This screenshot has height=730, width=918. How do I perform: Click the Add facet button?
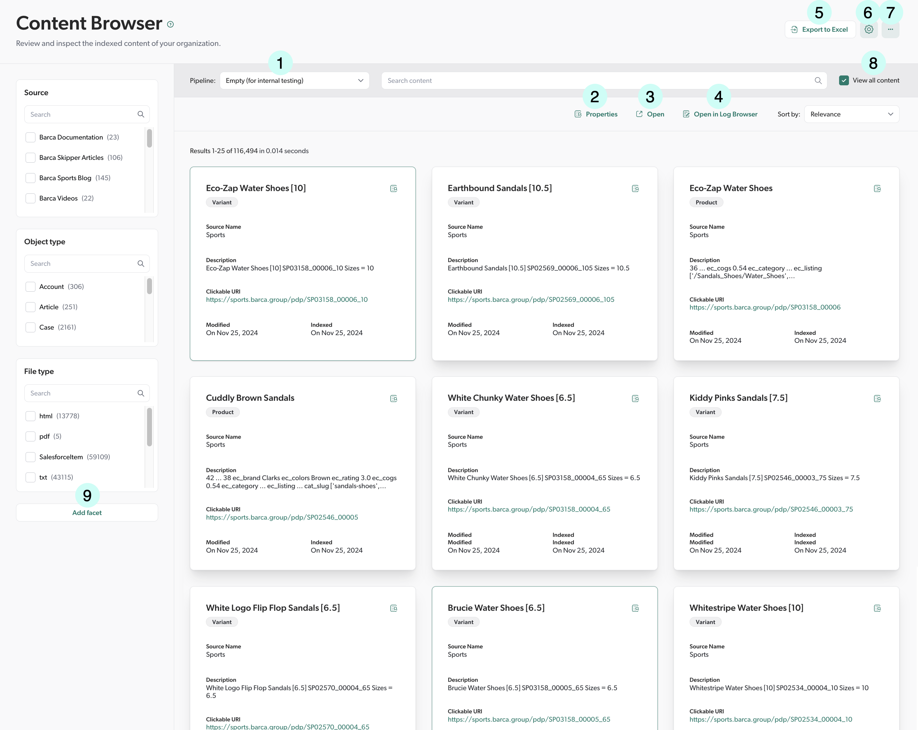(x=87, y=513)
